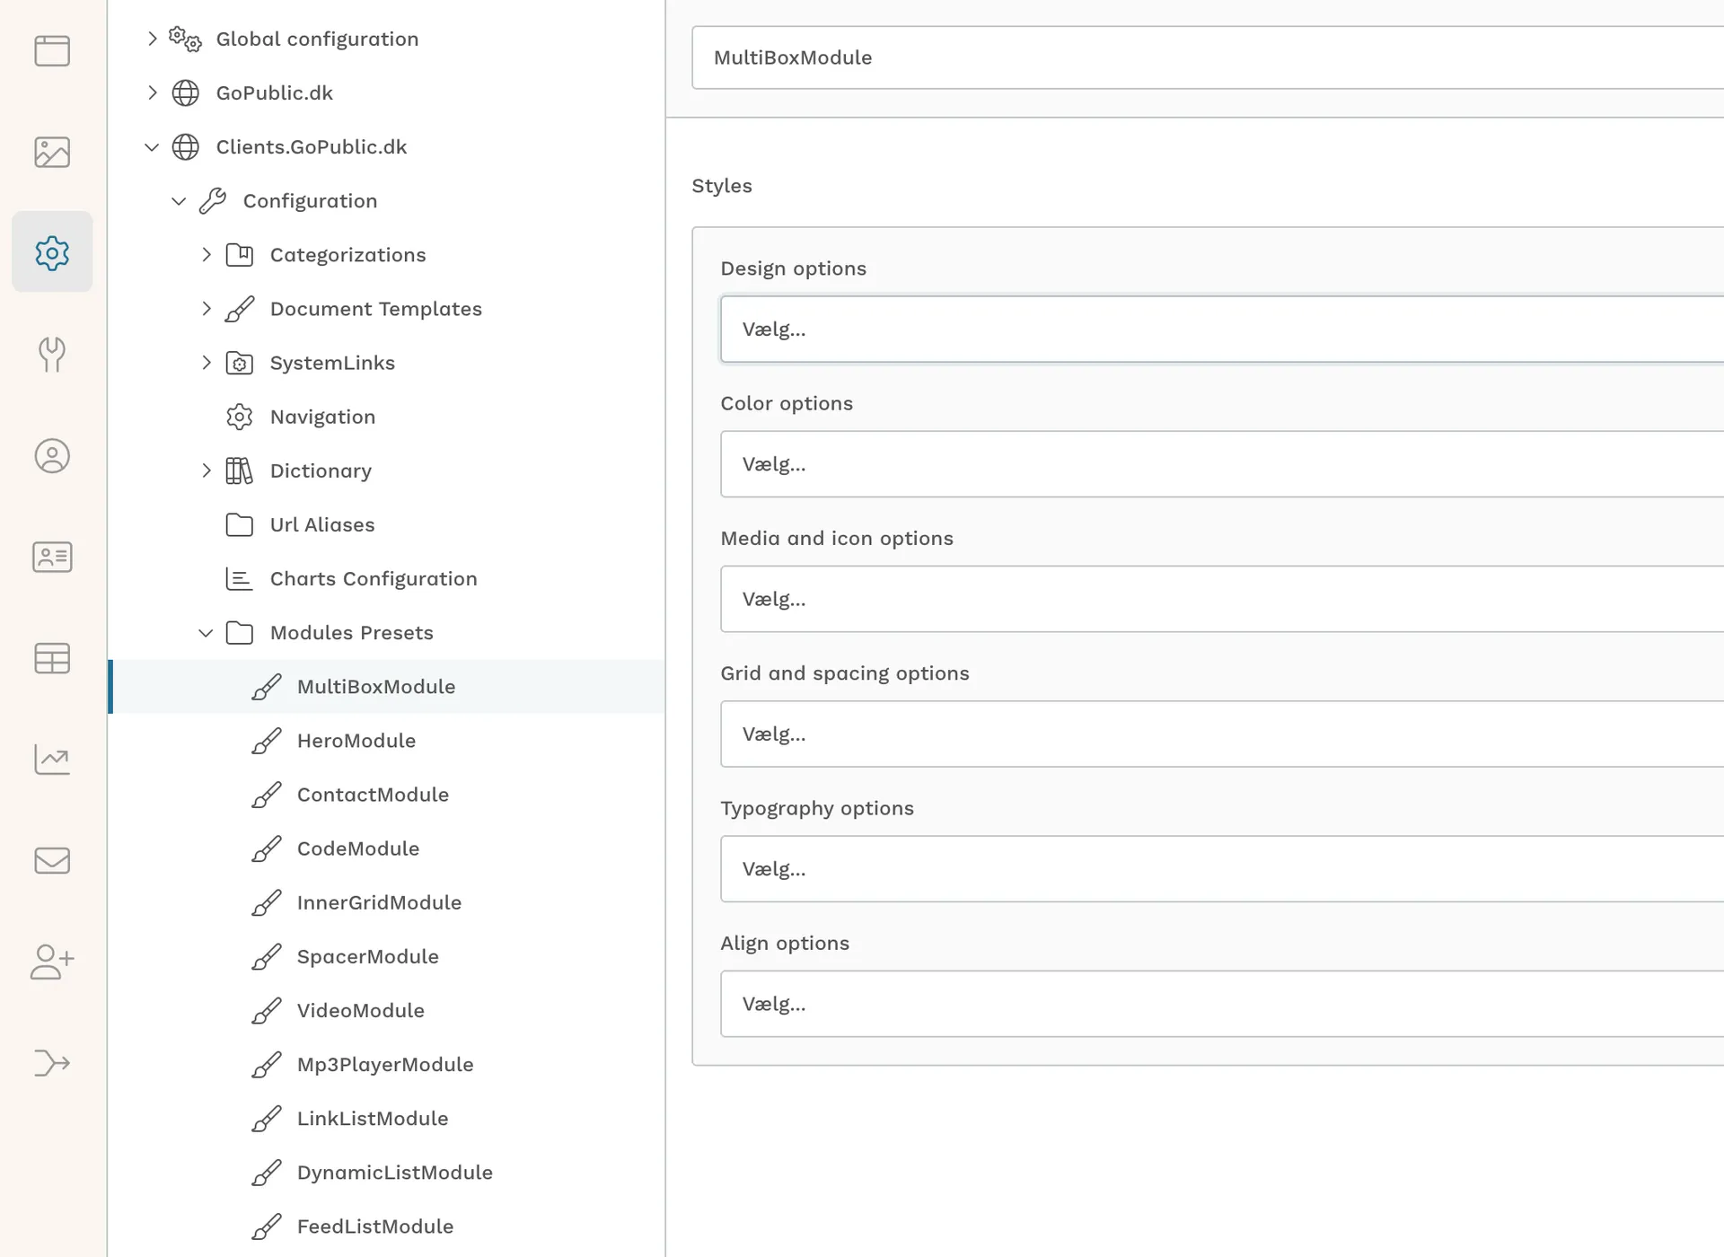Click the contact card sidebar icon
1724x1257 pixels.
[52, 557]
